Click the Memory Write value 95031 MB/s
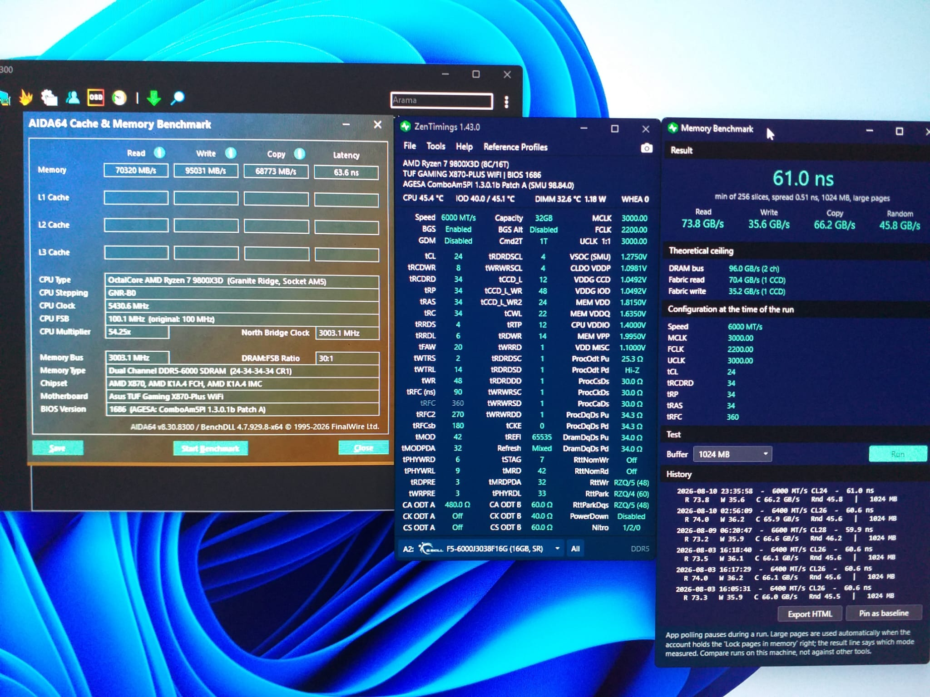 pyautogui.click(x=206, y=171)
